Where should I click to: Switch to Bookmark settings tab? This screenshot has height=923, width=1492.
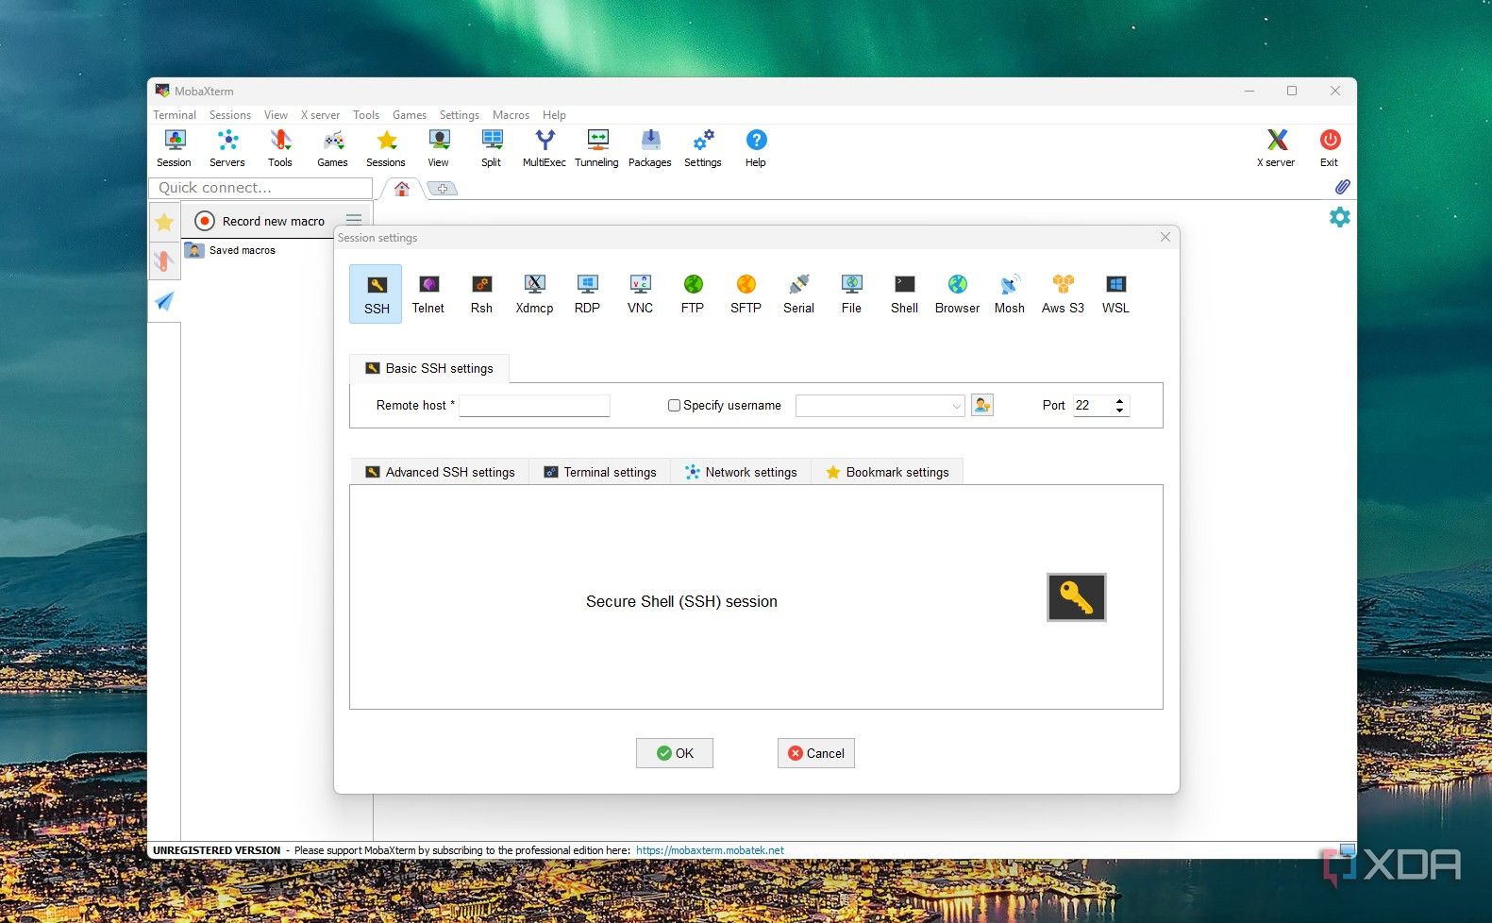point(887,472)
